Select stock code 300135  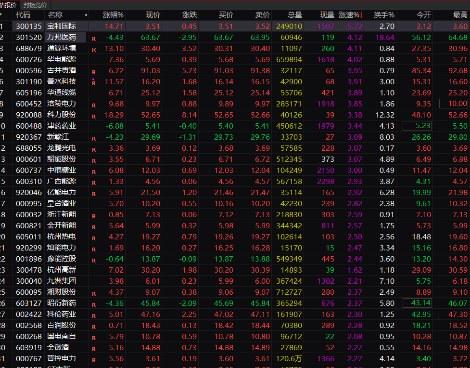(x=29, y=26)
